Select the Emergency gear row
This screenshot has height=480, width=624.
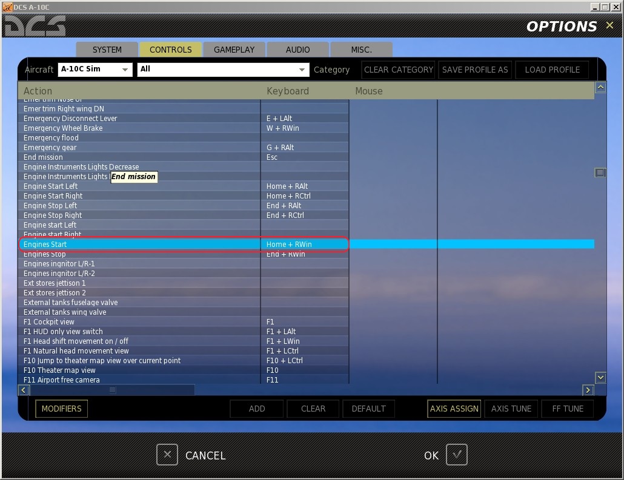click(x=184, y=148)
